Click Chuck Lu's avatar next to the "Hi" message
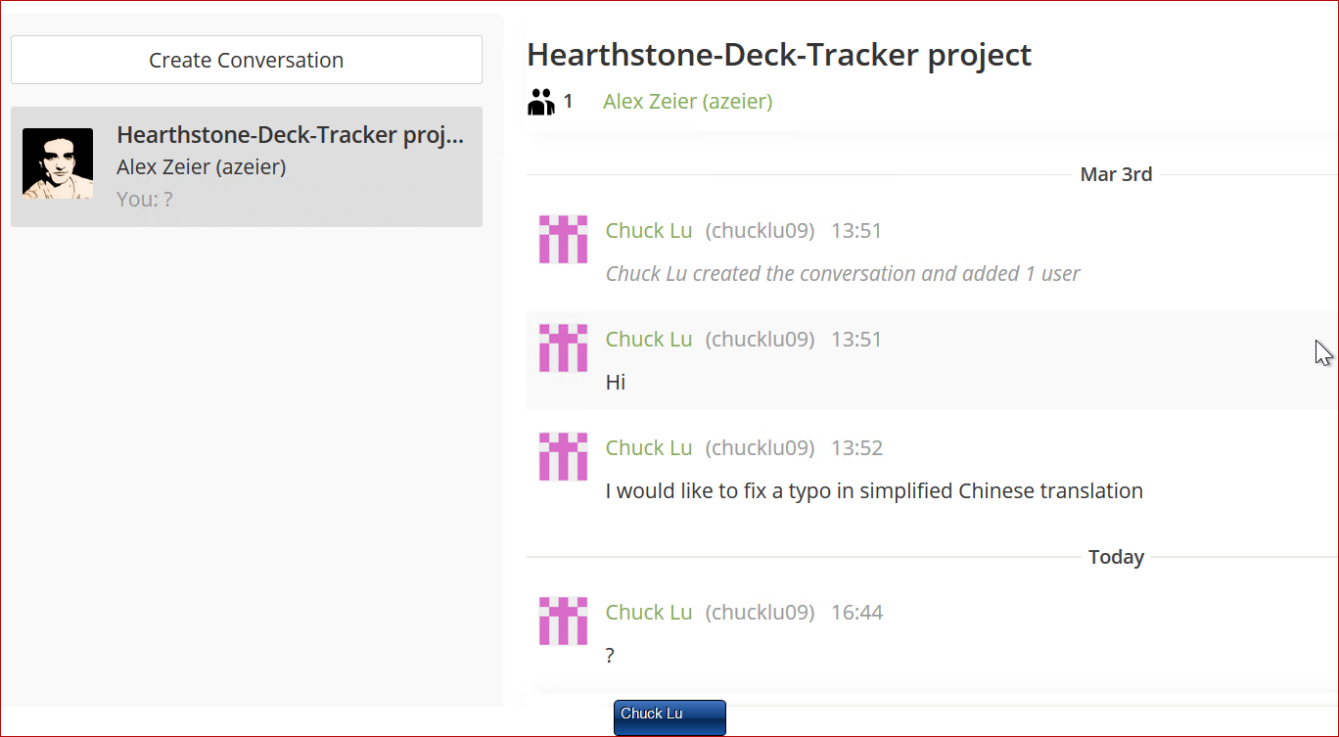Image resolution: width=1339 pixels, height=737 pixels. 563,348
